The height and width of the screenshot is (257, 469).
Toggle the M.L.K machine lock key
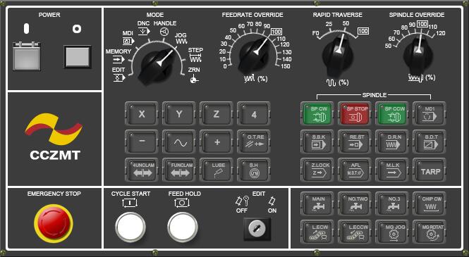(392, 170)
